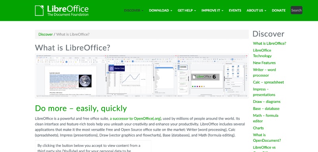Open sidebar link New Features
The image size is (318, 152).
pyautogui.click(x=264, y=63)
